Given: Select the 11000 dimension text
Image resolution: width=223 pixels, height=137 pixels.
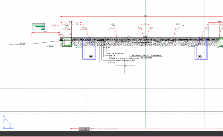Looking at the screenshot, I should 45,32.
